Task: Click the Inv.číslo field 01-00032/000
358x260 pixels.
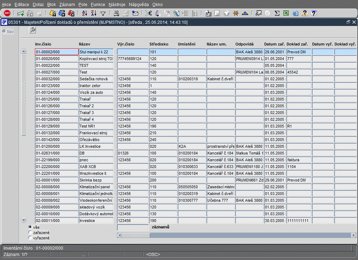Action: tap(56, 79)
